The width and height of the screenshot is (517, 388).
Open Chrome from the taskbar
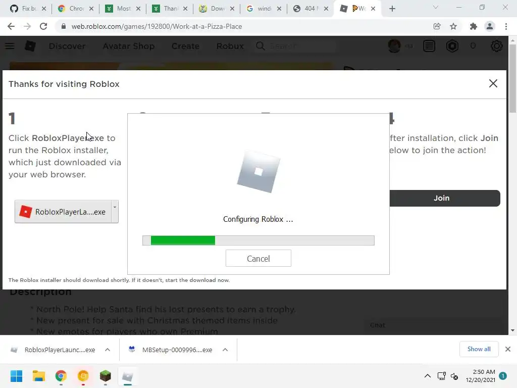tap(61, 376)
